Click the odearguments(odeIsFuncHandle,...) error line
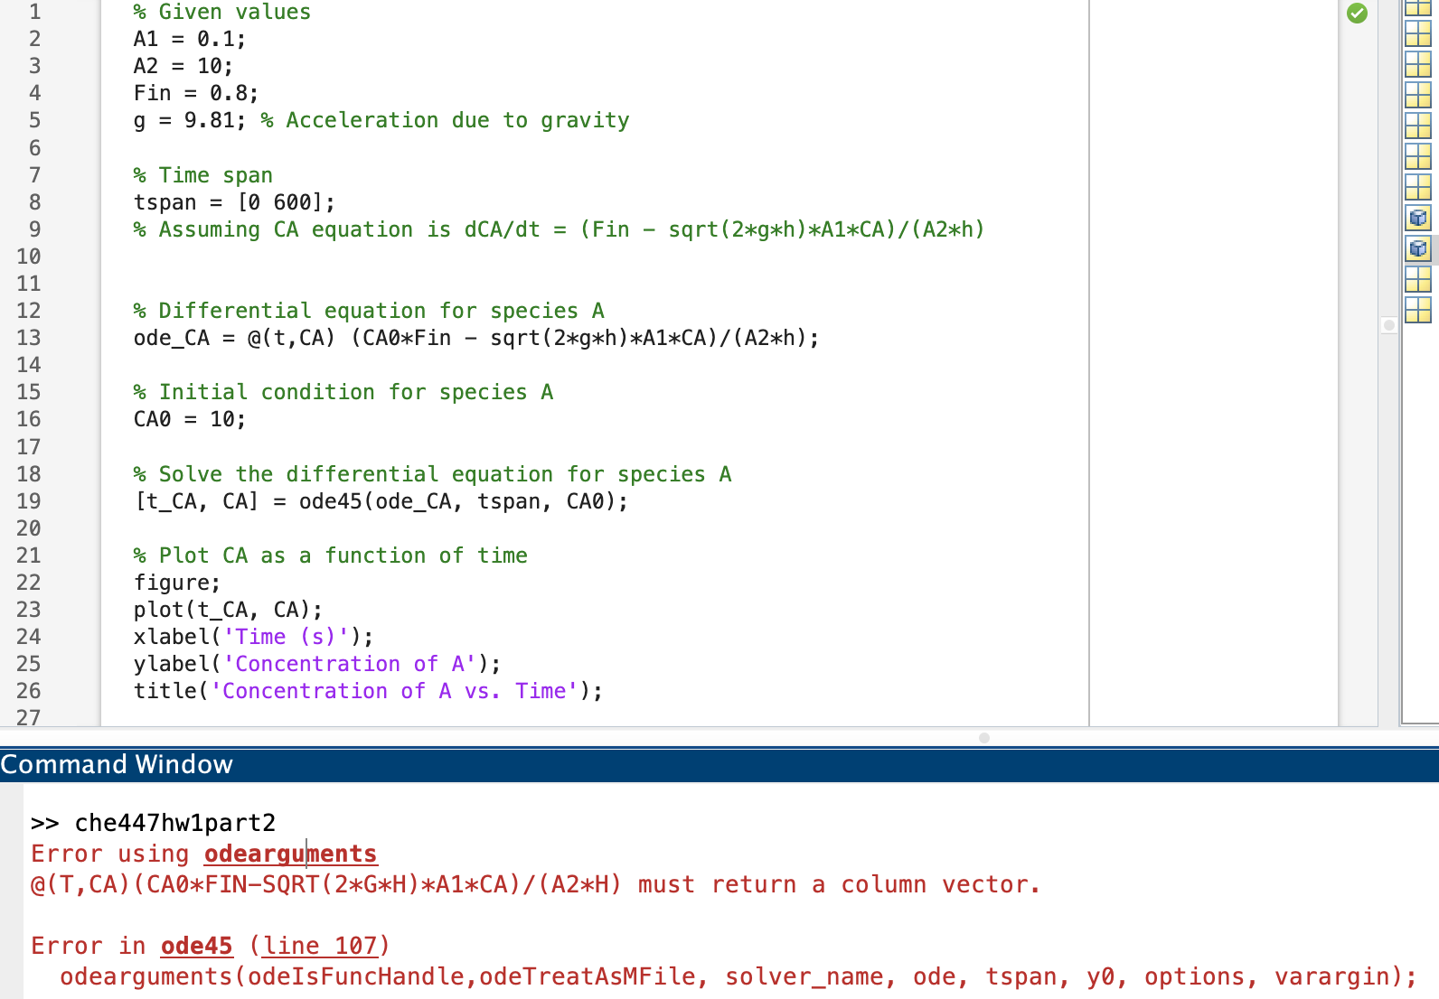The width and height of the screenshot is (1439, 999). pyautogui.click(x=738, y=976)
